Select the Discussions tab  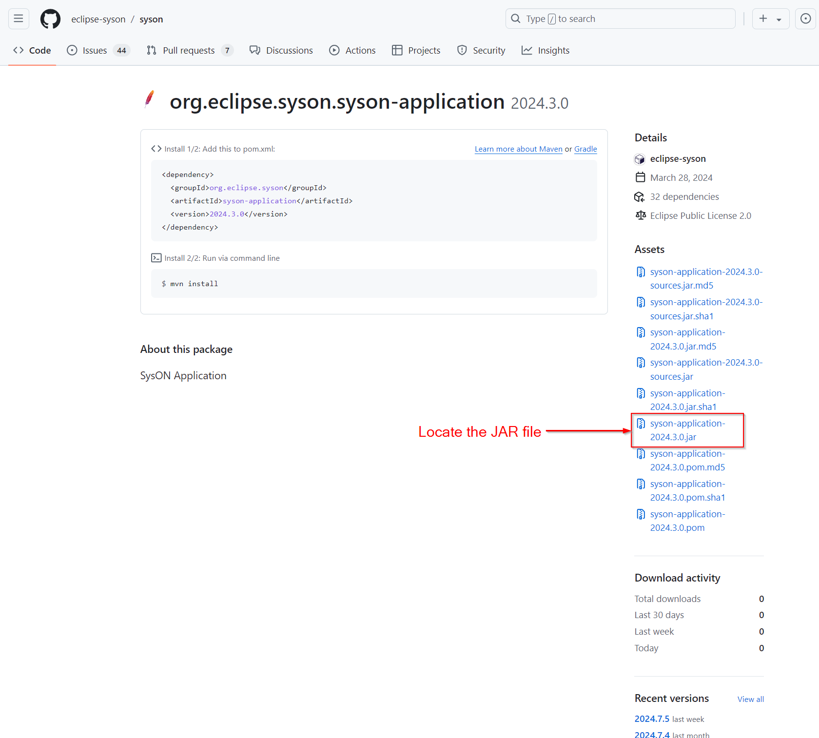(x=289, y=50)
